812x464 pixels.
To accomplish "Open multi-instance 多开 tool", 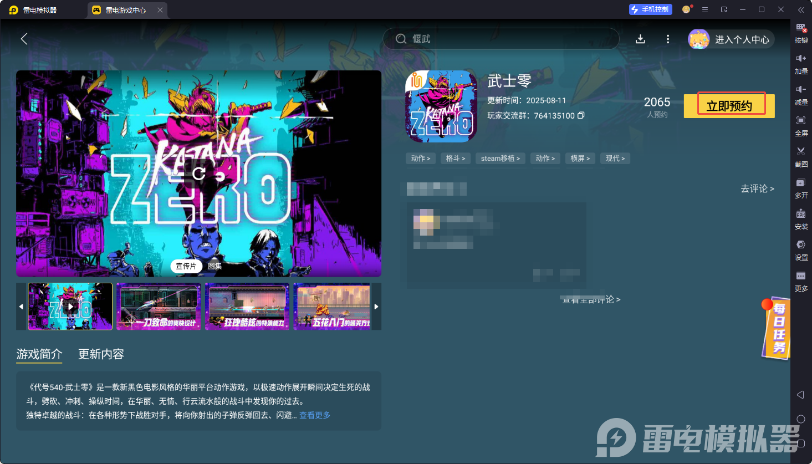I will [x=801, y=188].
